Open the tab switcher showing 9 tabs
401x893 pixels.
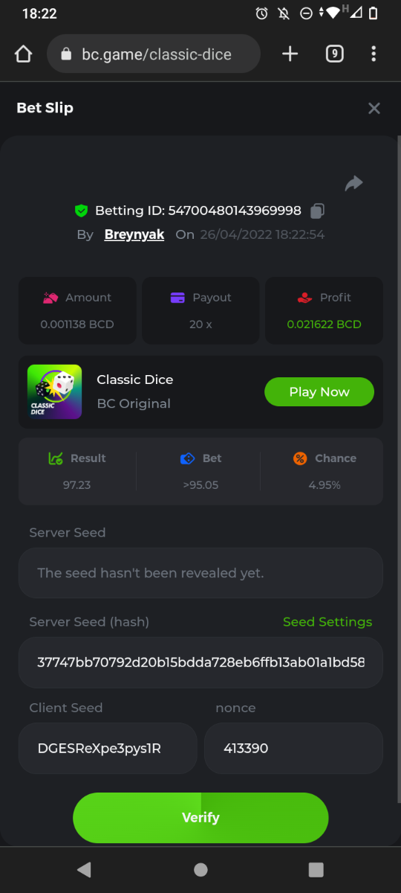click(335, 54)
